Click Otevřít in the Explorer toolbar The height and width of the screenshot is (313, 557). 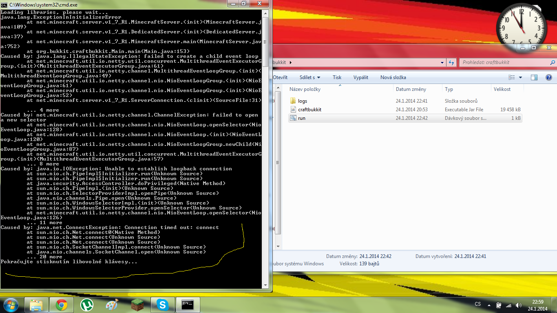pyautogui.click(x=280, y=77)
